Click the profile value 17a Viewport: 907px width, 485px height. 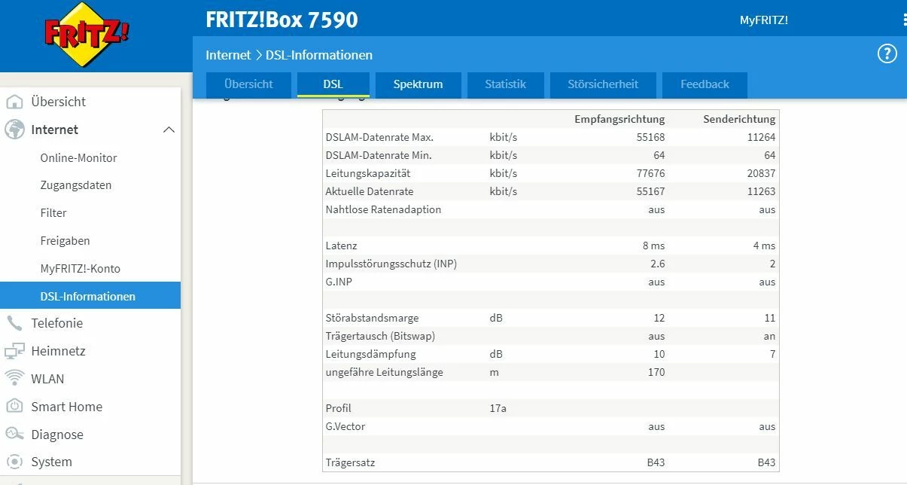coord(498,408)
